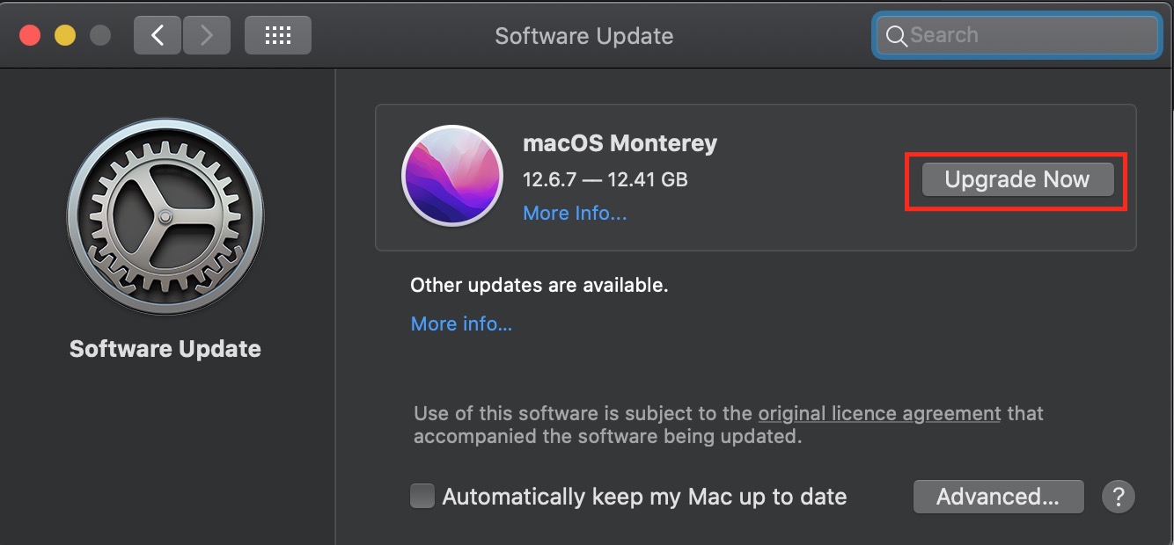
Task: Open the original licence agreement link
Action: click(879, 413)
